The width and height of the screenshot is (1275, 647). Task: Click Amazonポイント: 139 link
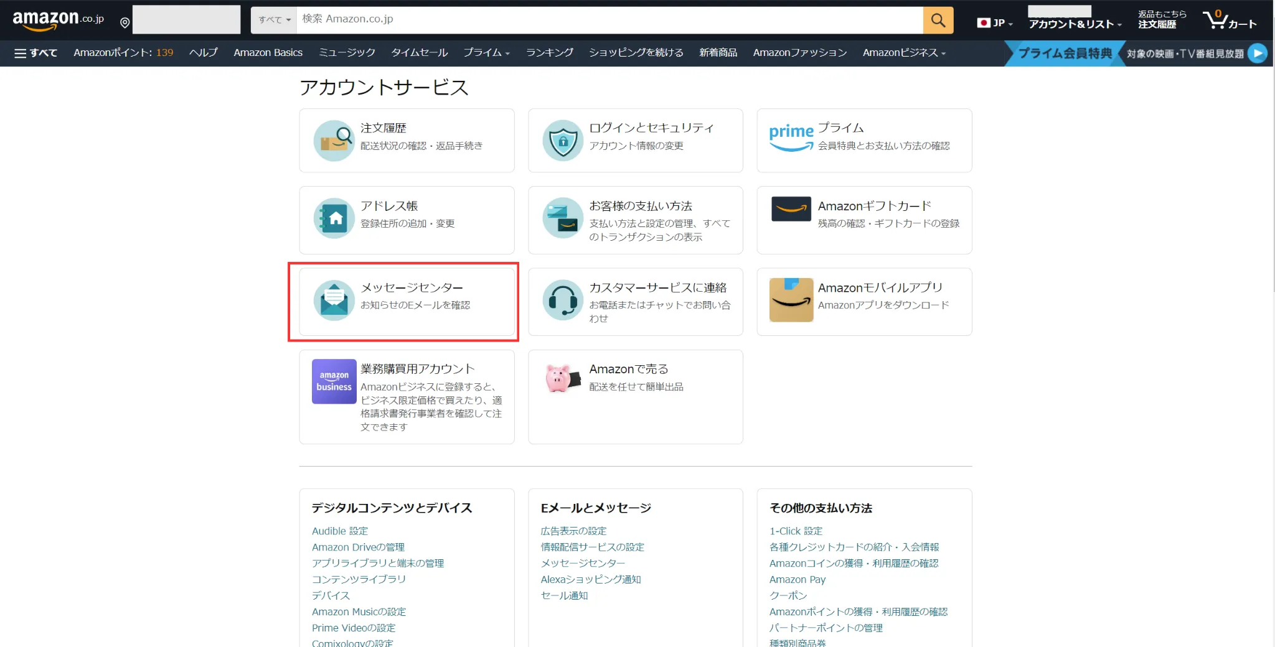click(123, 53)
